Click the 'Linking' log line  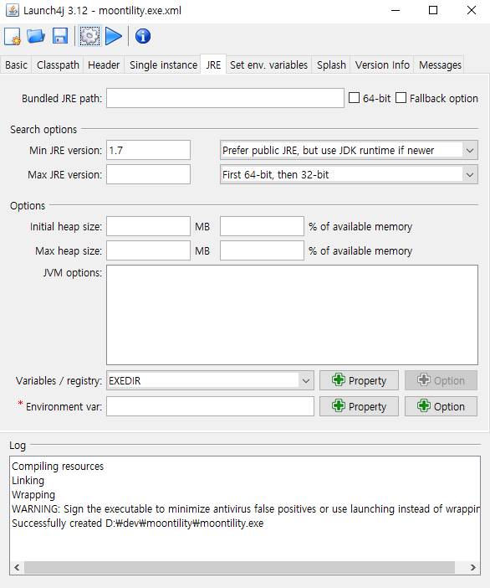[x=28, y=481]
